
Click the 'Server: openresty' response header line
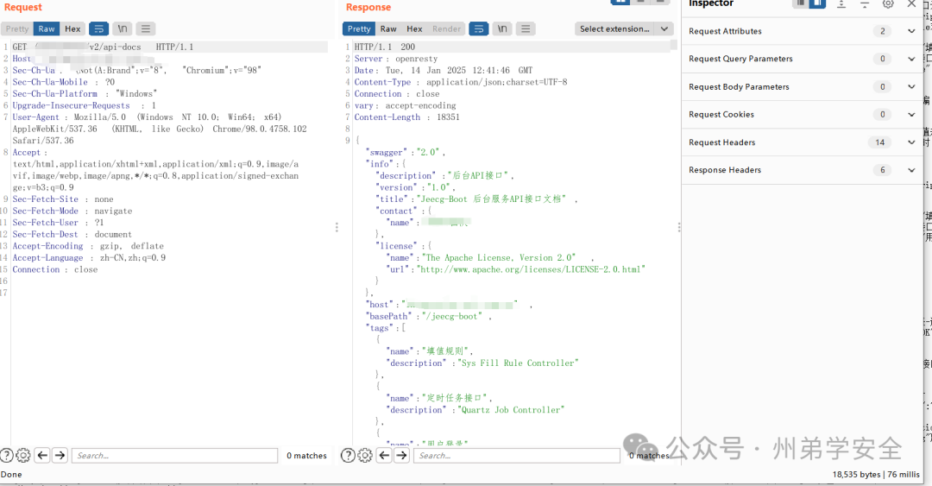pos(396,59)
